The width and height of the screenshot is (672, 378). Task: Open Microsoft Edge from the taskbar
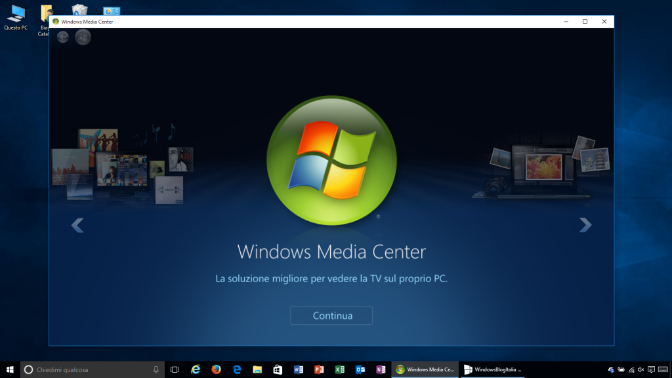point(237,369)
